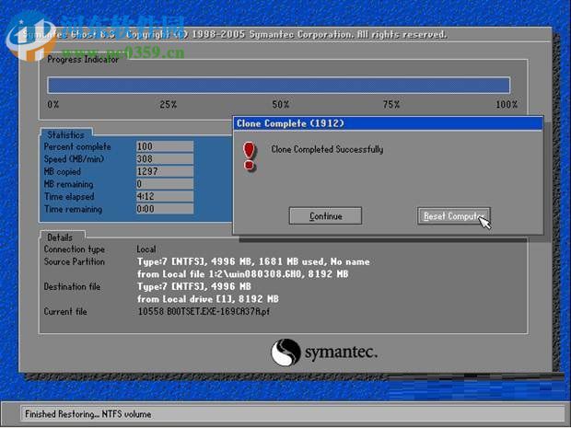Click the Statistics panel heading
Screen dimensions: 571x428
point(65,135)
